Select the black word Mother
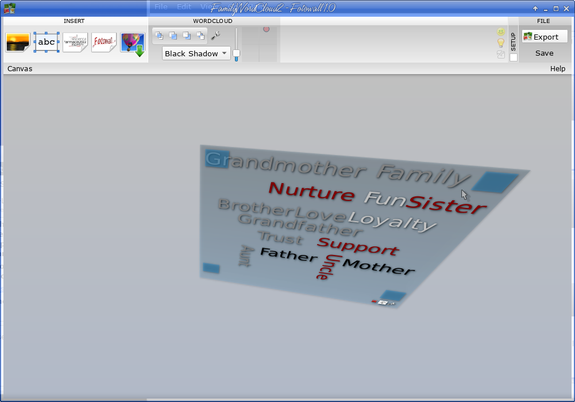This screenshot has height=402, width=575. tap(379, 267)
